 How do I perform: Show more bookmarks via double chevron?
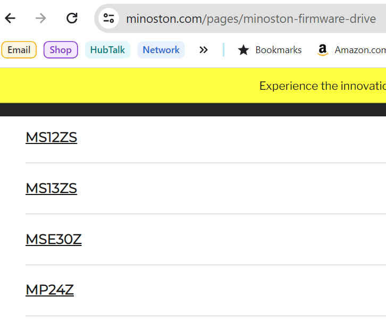203,50
